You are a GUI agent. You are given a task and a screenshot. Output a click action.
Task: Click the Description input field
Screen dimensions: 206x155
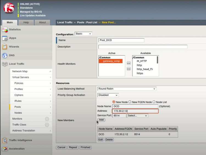(x=143, y=47)
